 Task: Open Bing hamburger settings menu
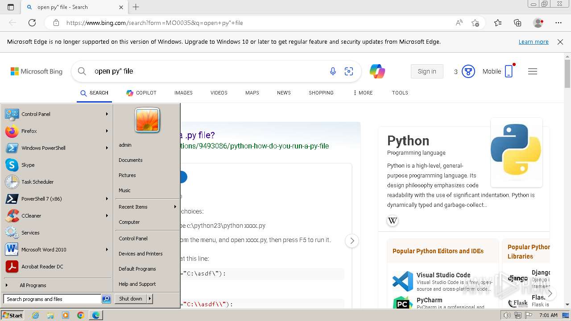[533, 71]
